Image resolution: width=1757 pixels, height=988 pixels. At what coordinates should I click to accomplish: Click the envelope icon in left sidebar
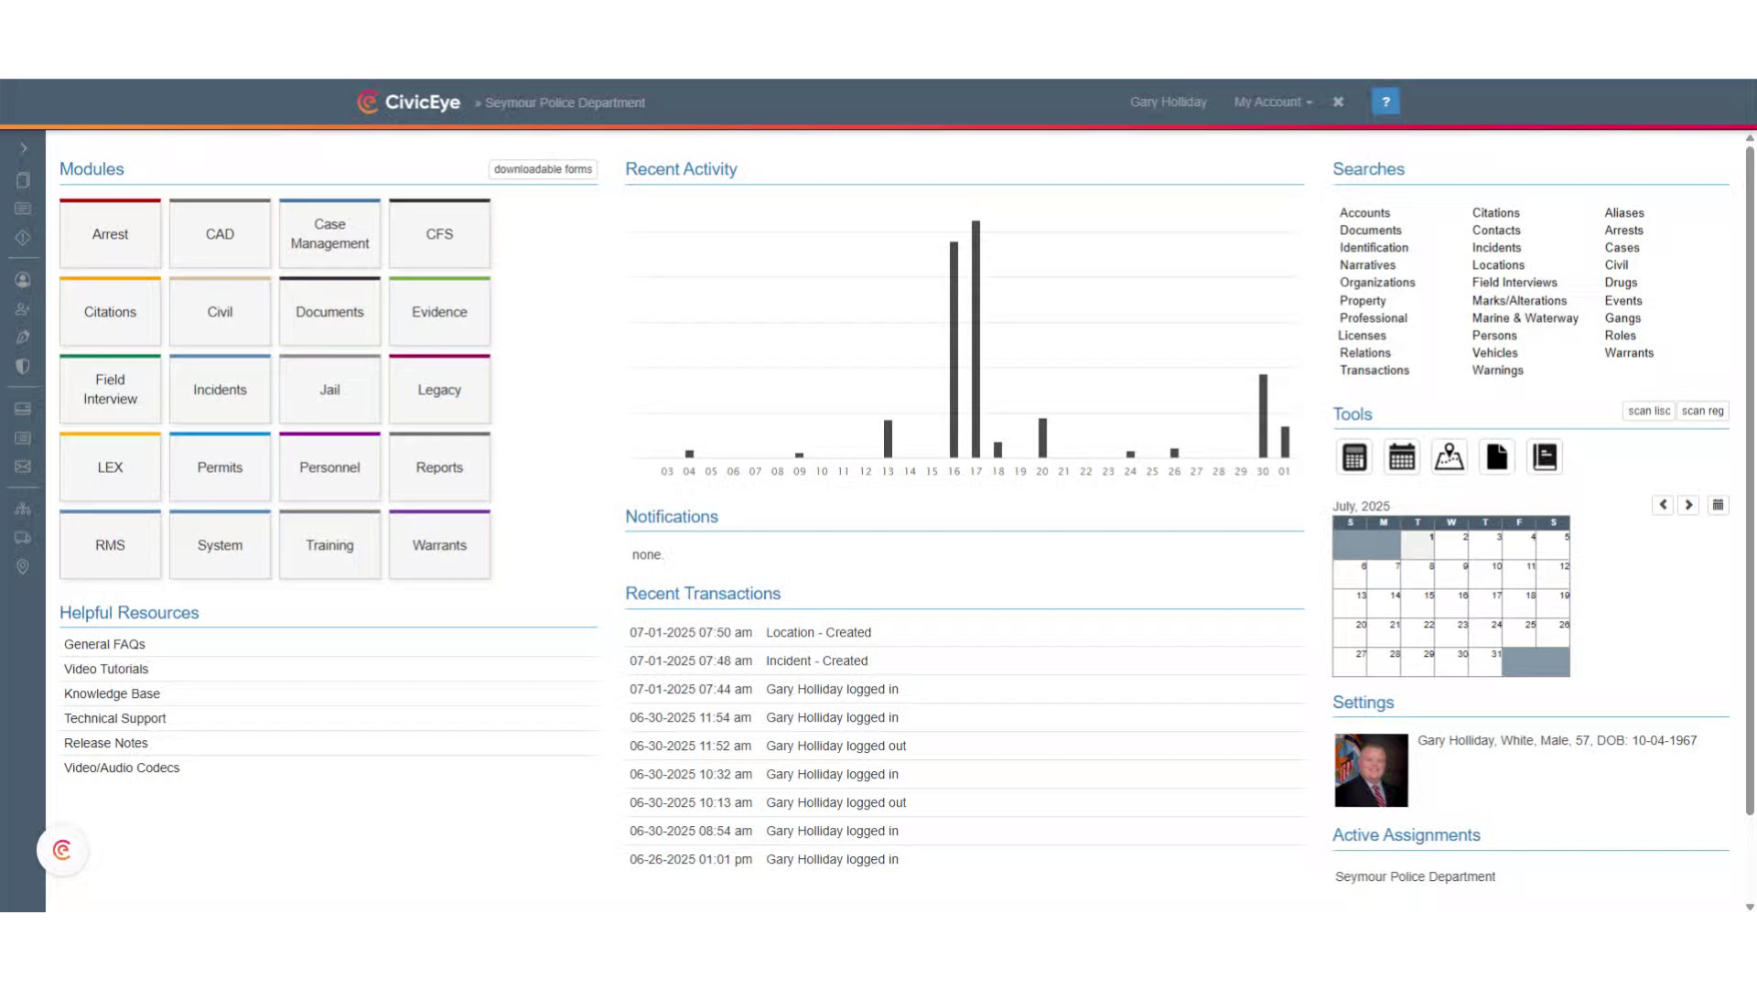point(23,467)
